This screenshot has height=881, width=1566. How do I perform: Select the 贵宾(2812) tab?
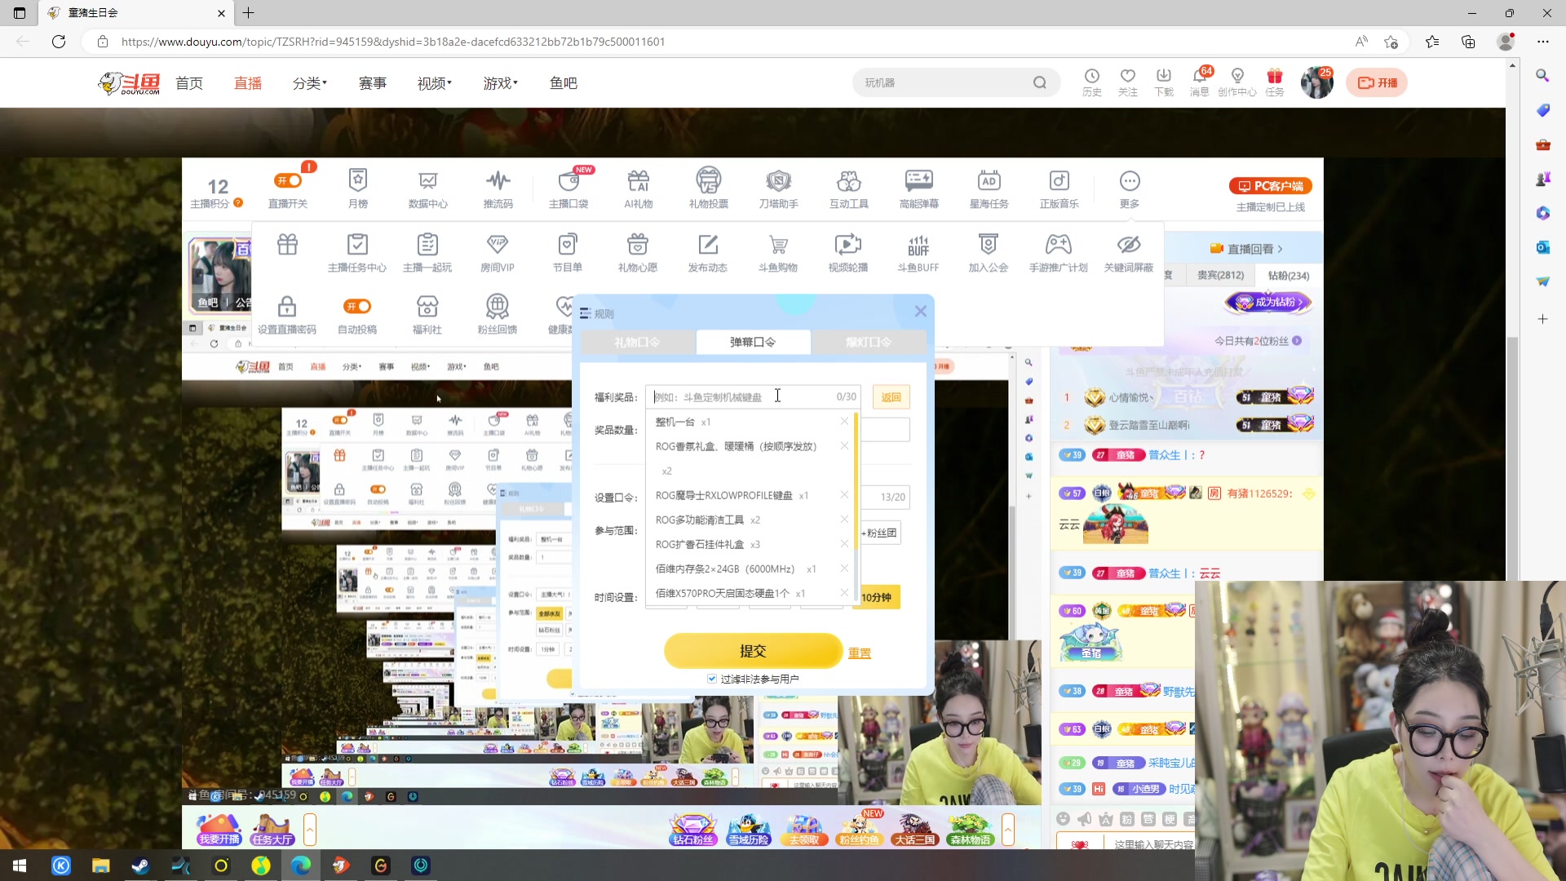click(x=1220, y=275)
